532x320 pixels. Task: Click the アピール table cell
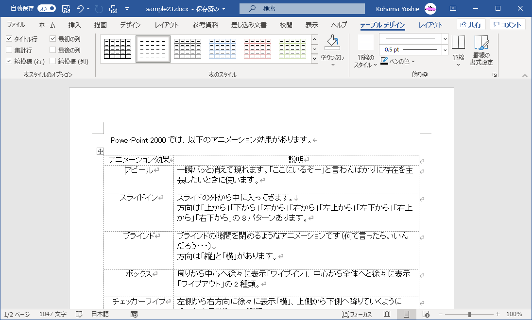pyautogui.click(x=139, y=179)
